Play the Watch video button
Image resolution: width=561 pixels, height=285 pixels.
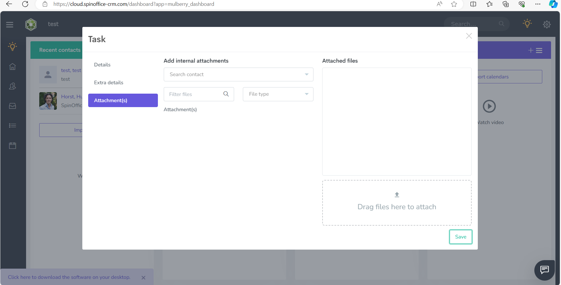point(489,106)
